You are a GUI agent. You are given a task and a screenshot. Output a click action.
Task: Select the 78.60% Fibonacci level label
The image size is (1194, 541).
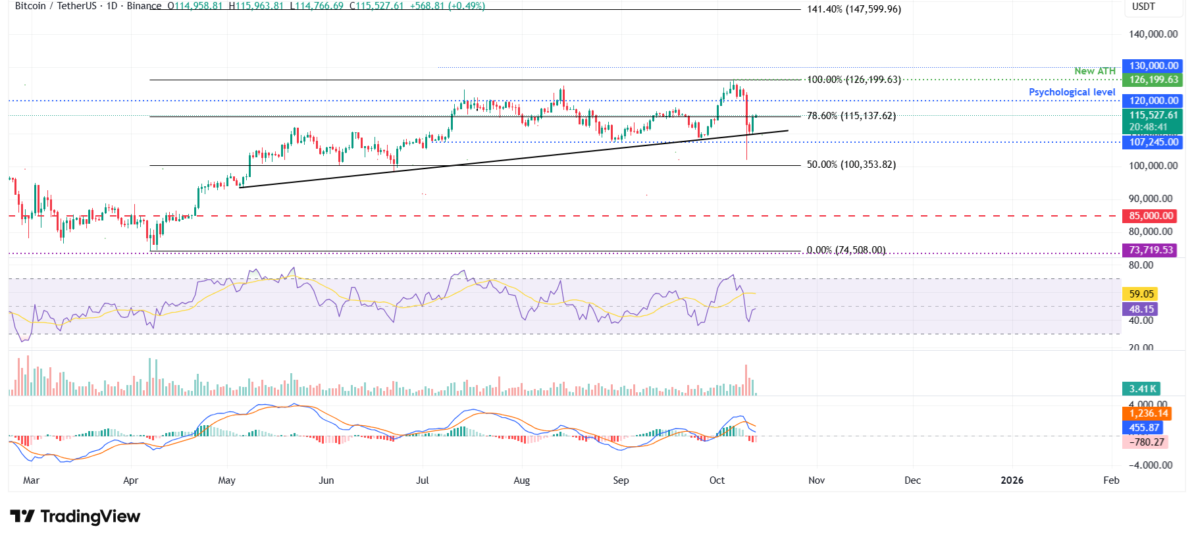point(851,116)
